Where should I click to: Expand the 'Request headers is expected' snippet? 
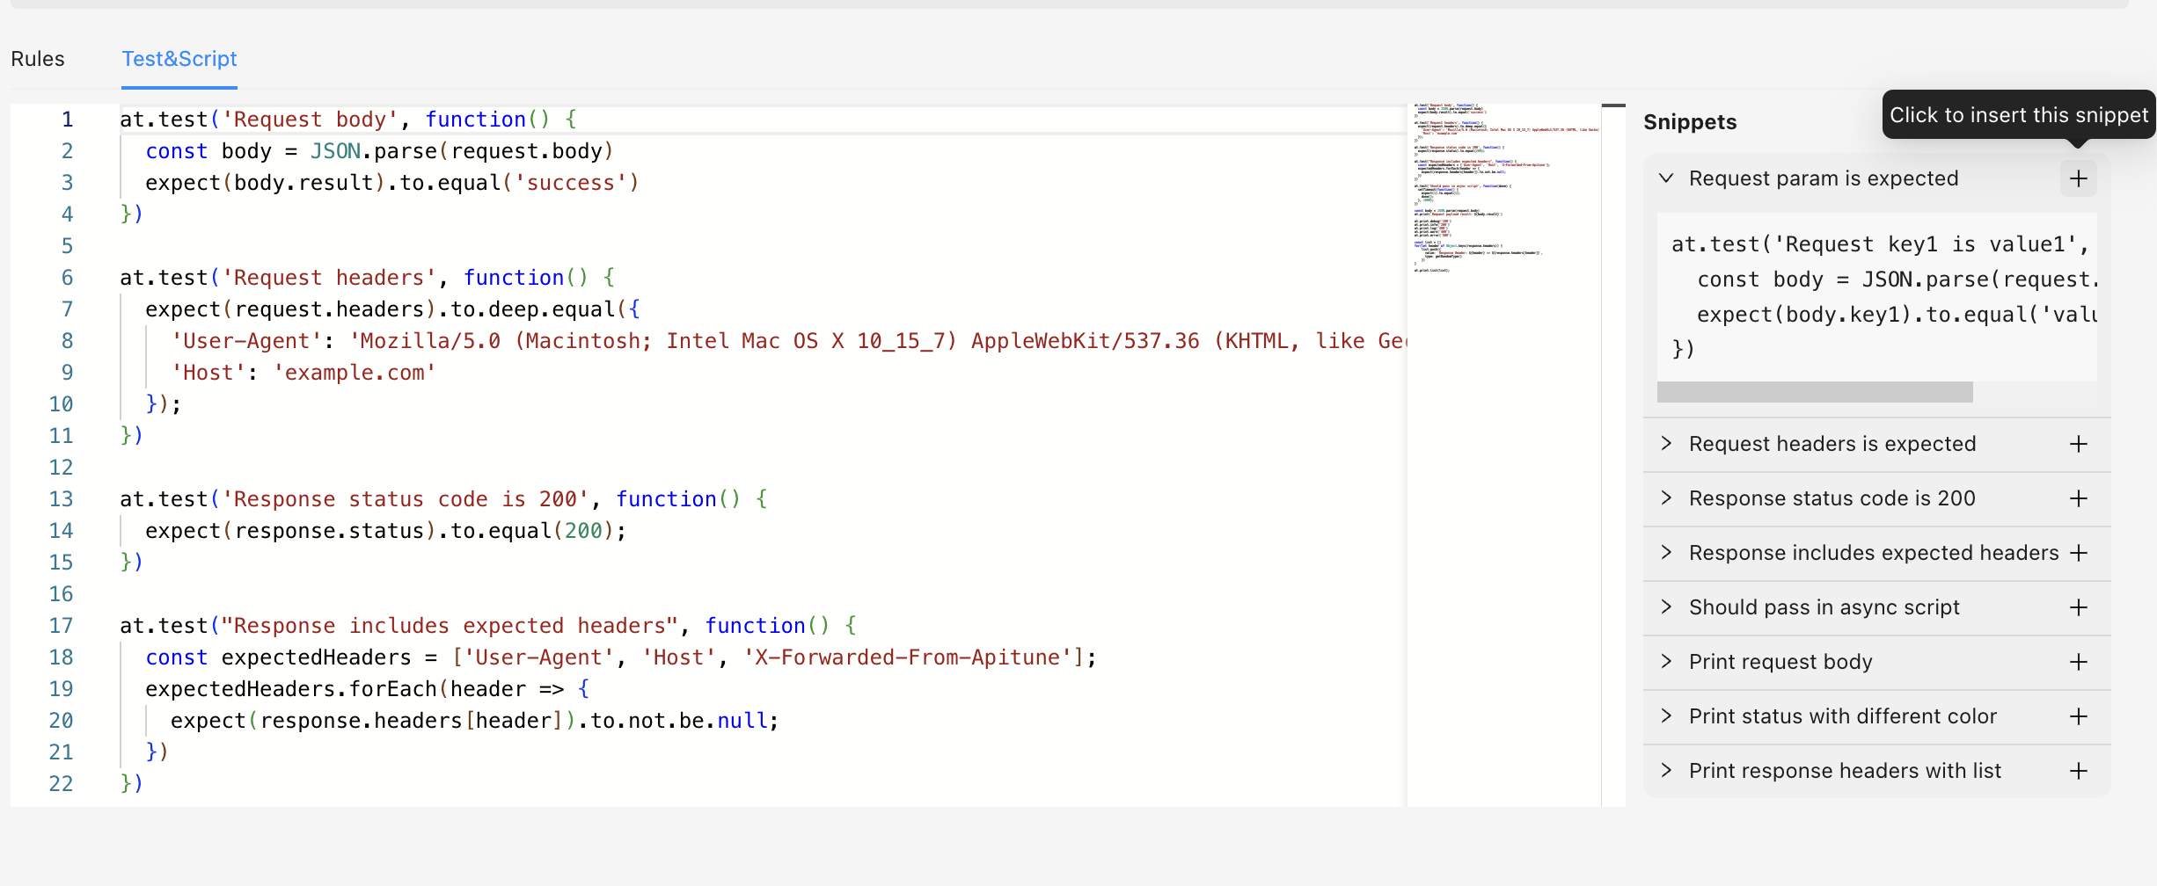[x=1666, y=444]
